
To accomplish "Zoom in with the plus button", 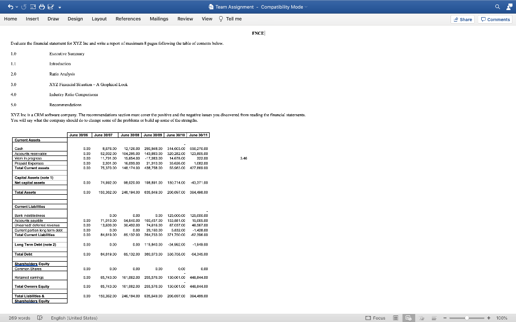I will [489, 318].
